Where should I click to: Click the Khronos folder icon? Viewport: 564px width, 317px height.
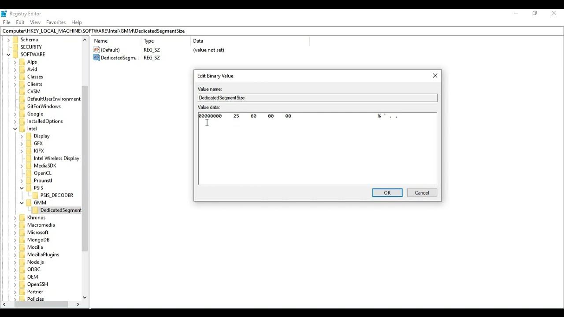click(x=22, y=217)
